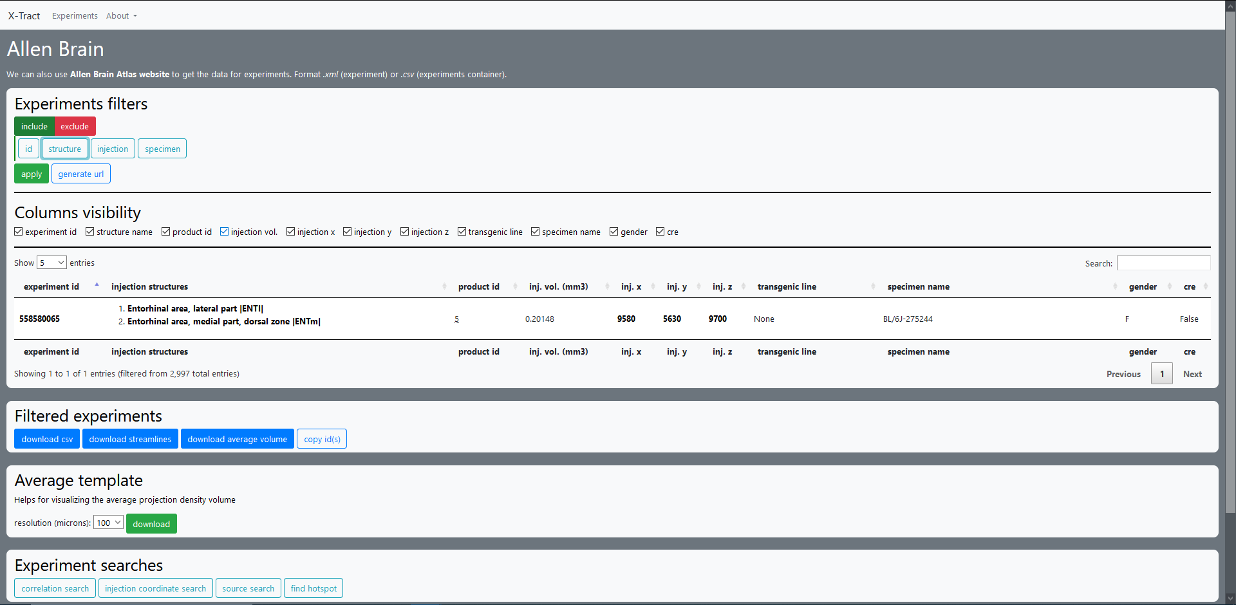Copy filtered experiment id(s)
This screenshot has height=605, width=1236.
click(322, 439)
